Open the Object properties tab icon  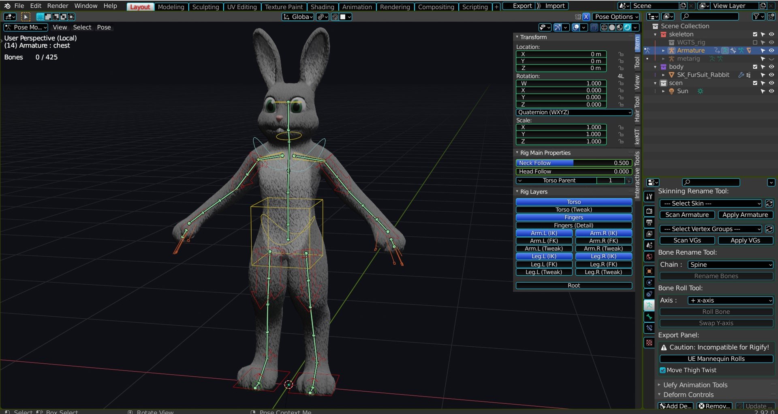pyautogui.click(x=649, y=271)
